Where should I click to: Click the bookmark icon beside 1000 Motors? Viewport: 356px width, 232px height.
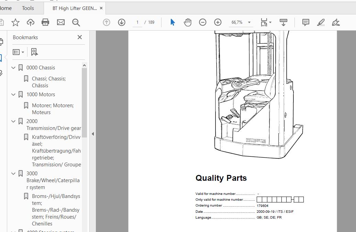[x=21, y=95]
